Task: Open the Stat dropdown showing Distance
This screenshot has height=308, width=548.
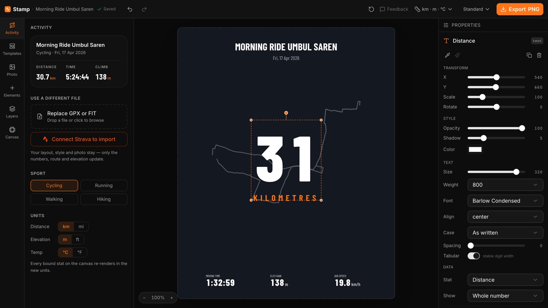Action: 505,280
